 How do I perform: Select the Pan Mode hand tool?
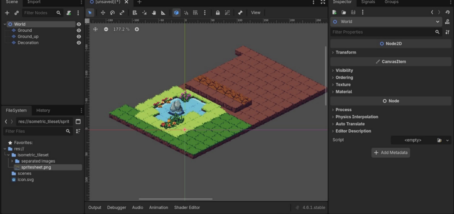coord(154,12)
